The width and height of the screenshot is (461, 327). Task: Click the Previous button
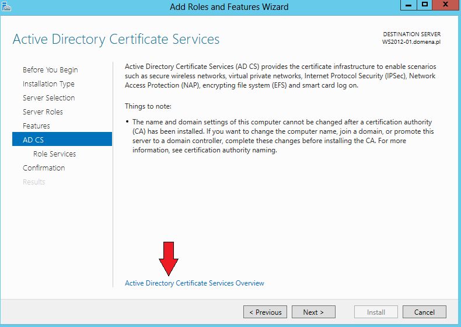point(265,312)
